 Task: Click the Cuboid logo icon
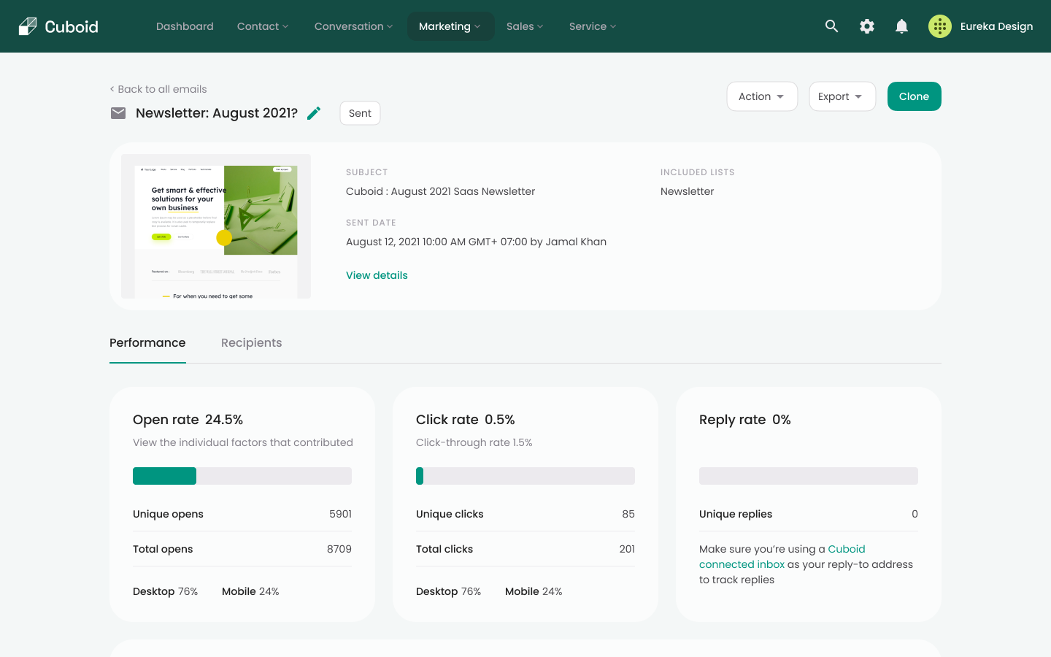(28, 26)
